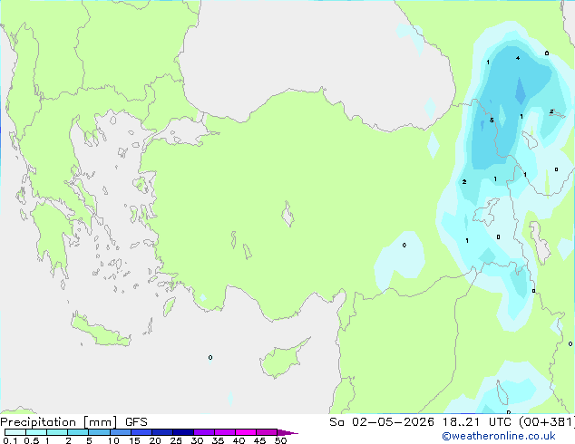Screen dimensions: 575x444
Task: Click the "5" precipitation value on map
Action: (492, 121)
